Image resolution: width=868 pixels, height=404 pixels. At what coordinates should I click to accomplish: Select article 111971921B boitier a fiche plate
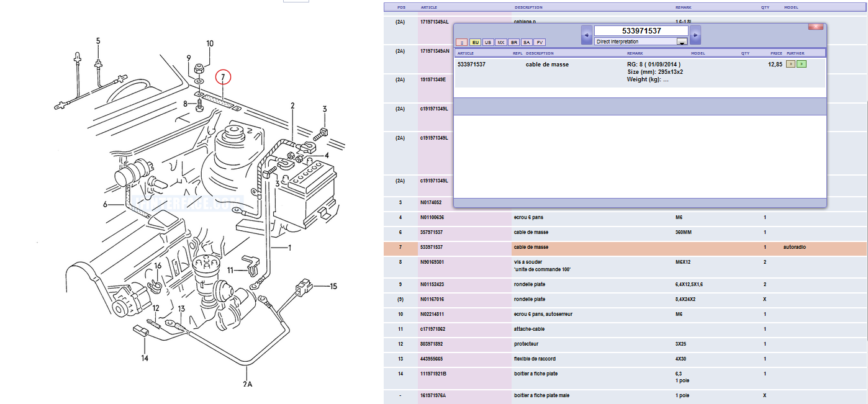[625, 377]
